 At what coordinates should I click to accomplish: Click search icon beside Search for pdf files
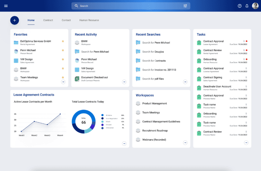click(138, 79)
